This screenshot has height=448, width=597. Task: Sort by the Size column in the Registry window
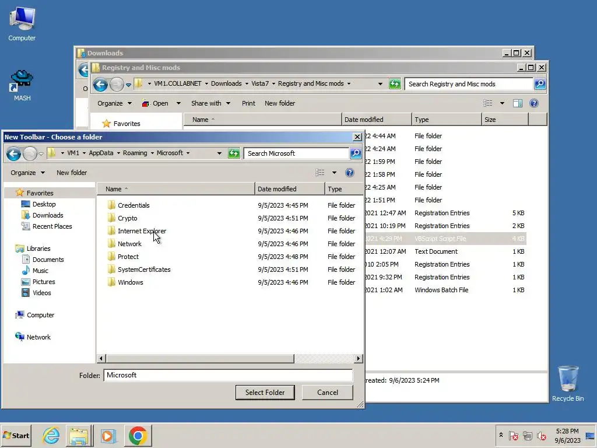click(505, 120)
